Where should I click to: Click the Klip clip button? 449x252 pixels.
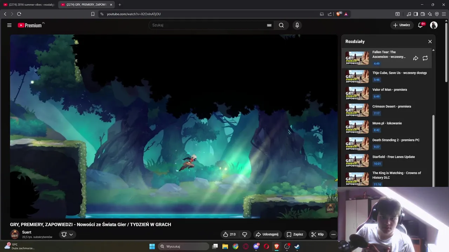coord(317,234)
